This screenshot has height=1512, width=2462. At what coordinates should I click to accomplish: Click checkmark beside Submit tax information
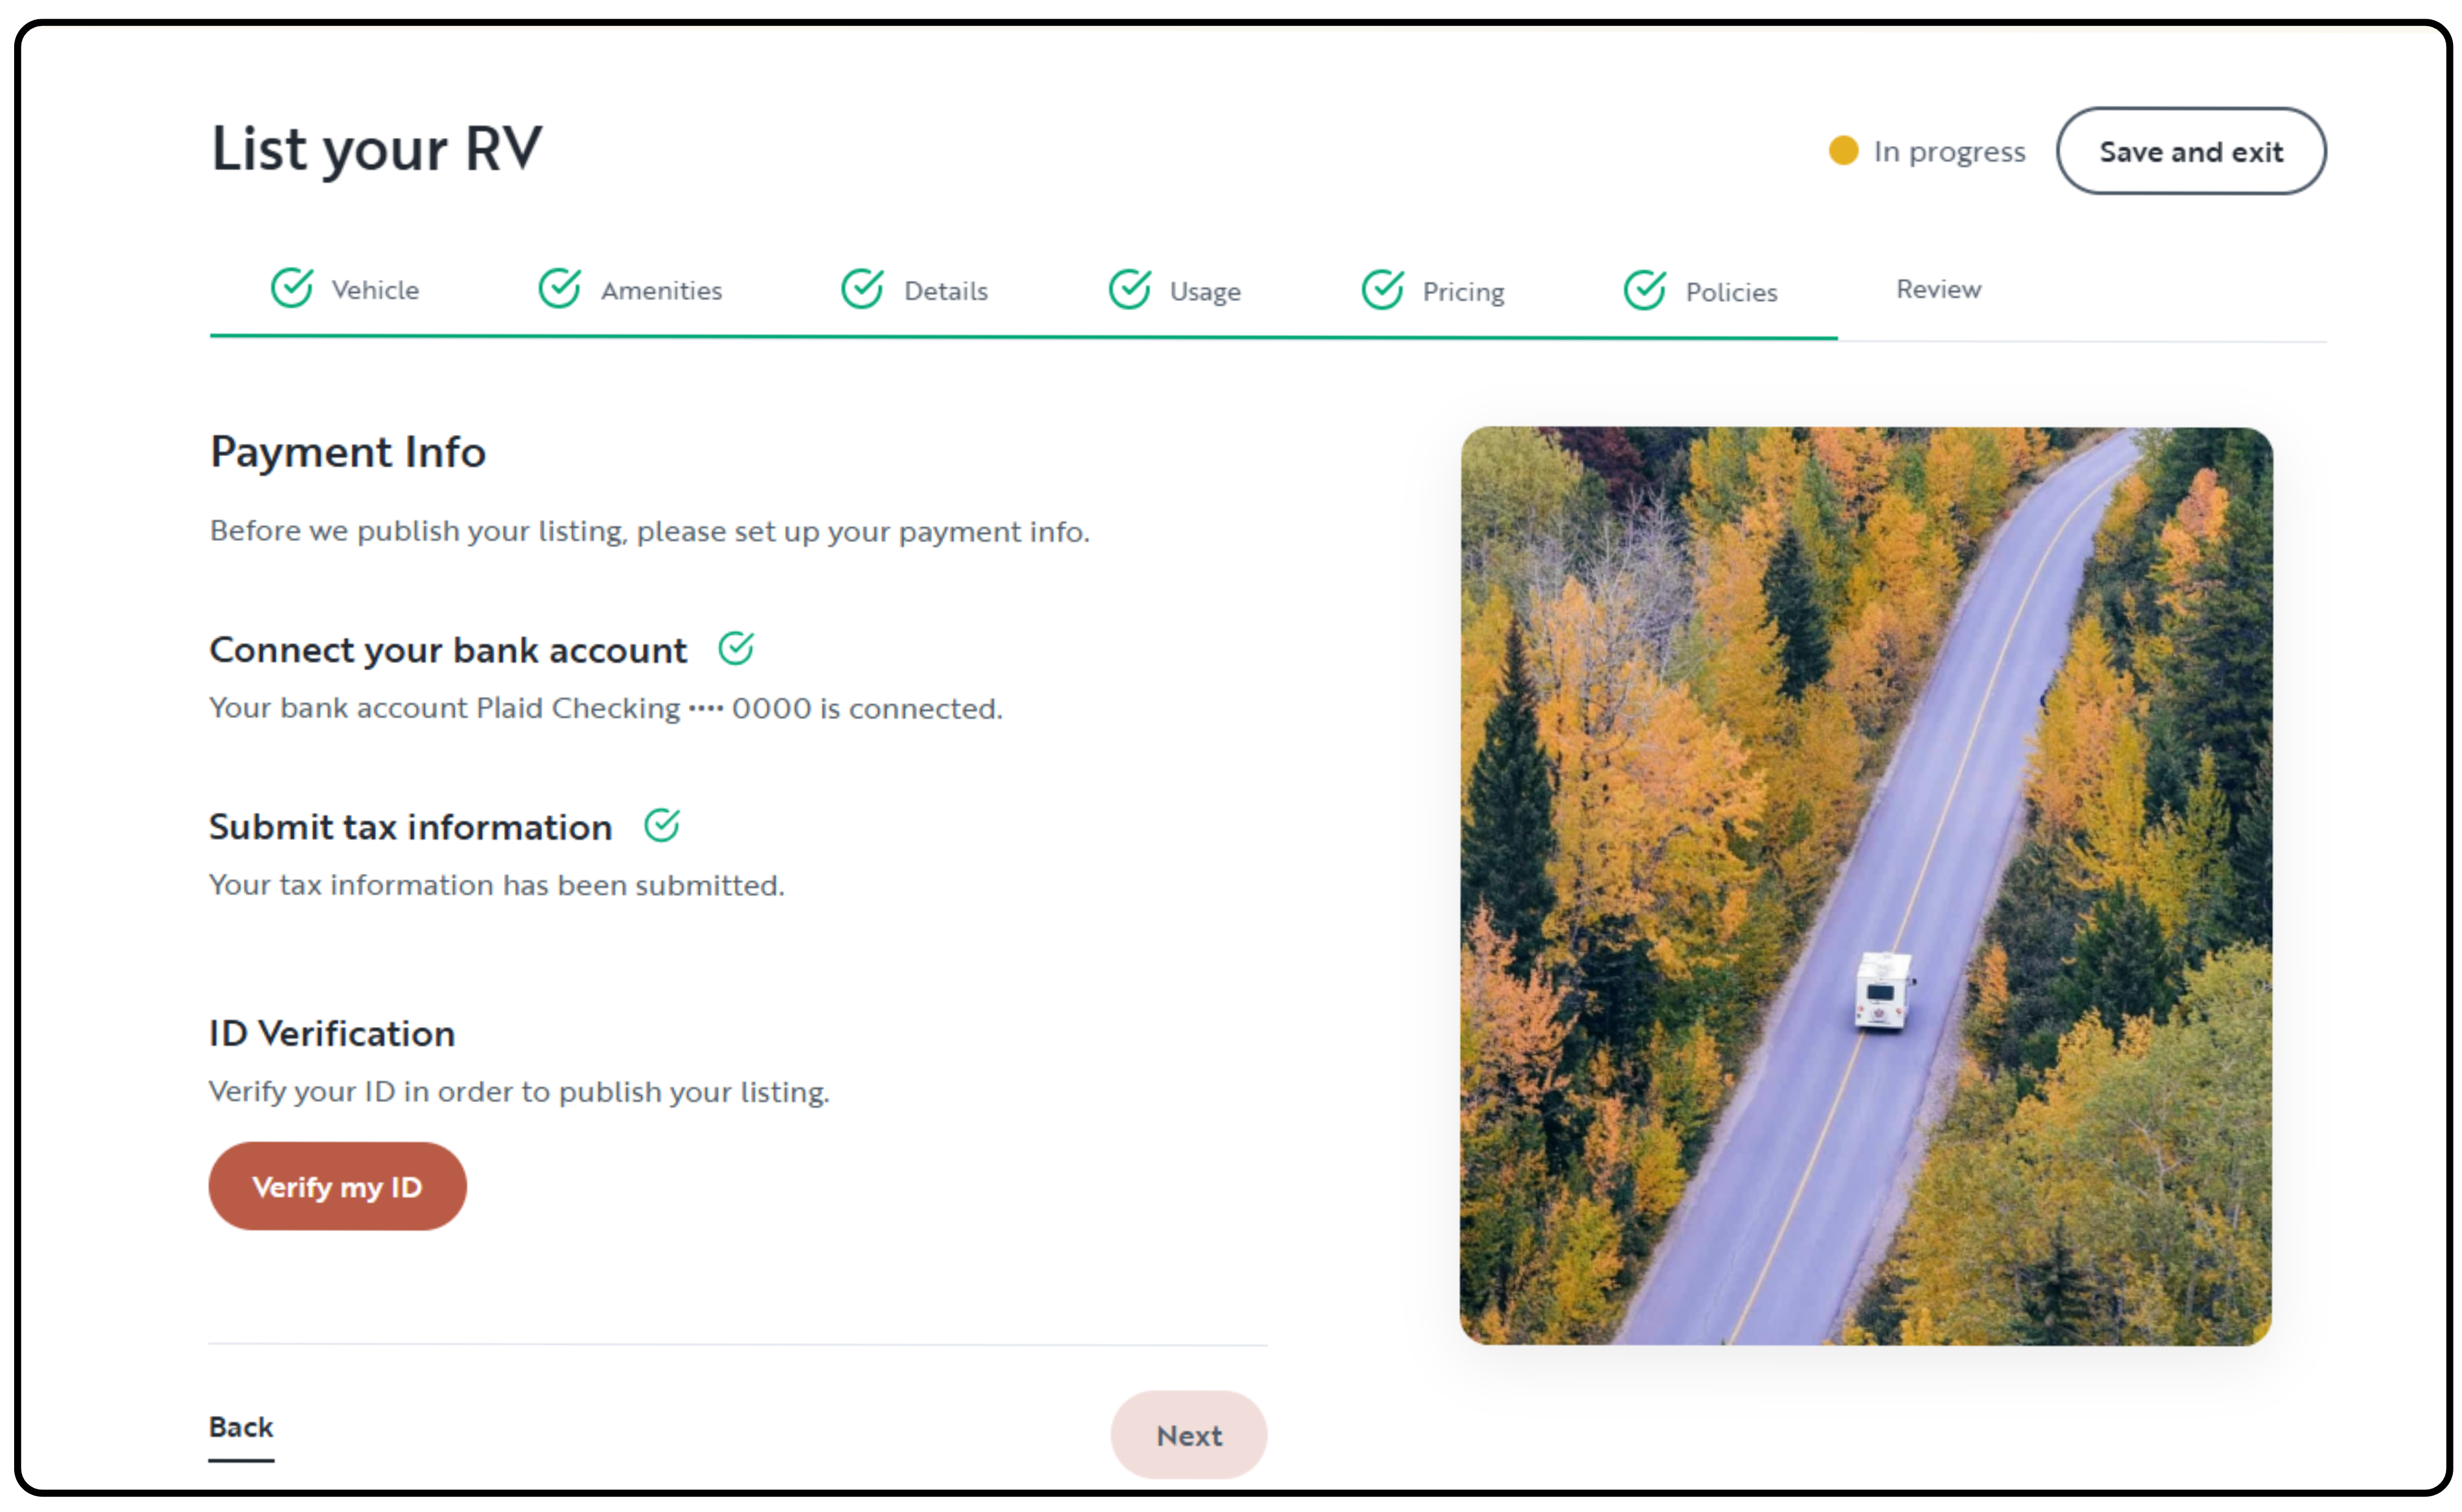(x=661, y=826)
